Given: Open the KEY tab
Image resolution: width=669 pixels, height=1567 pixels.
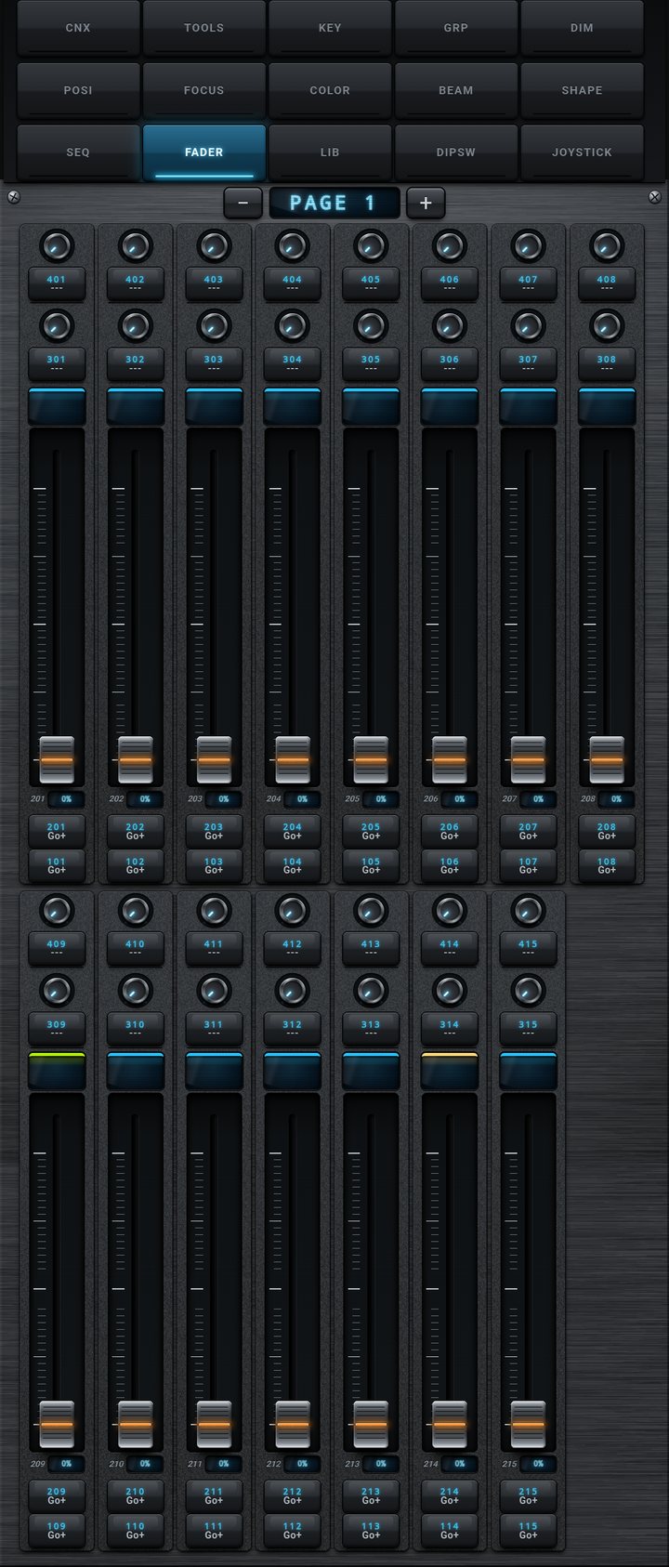Looking at the screenshot, I should point(330,28).
